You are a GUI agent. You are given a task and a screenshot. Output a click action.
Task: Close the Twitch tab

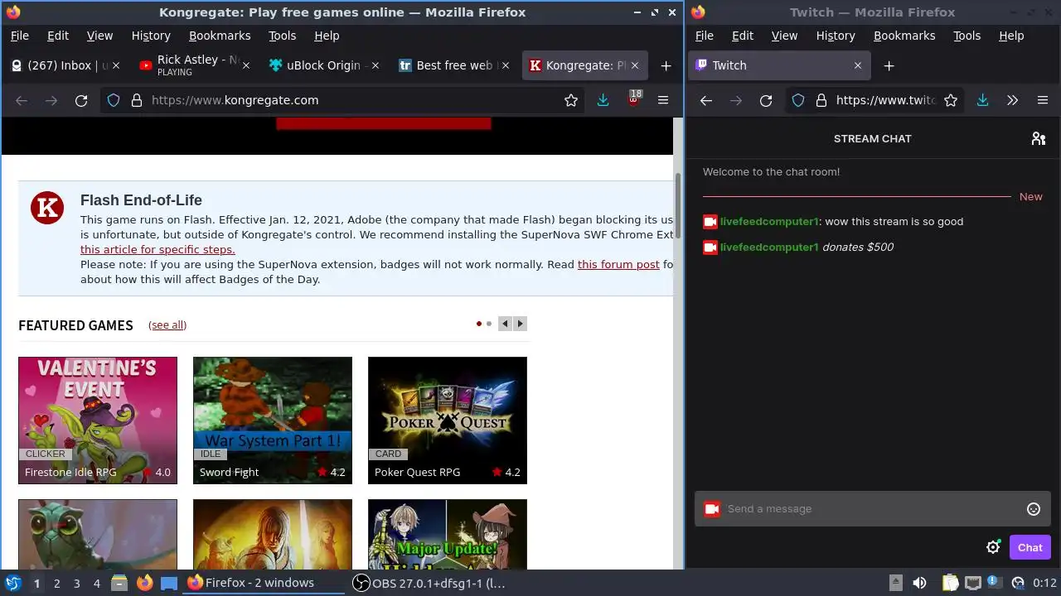click(x=857, y=65)
